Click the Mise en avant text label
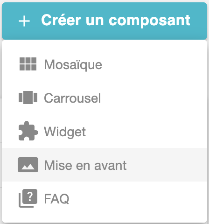Viewport: 209px width, 224px height. 85,165
